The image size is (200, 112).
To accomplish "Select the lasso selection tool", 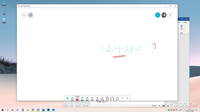I will pyautogui.click(x=117, y=99).
